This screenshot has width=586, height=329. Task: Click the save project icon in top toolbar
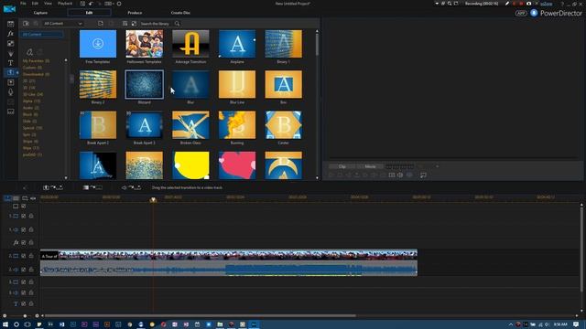click(82, 4)
